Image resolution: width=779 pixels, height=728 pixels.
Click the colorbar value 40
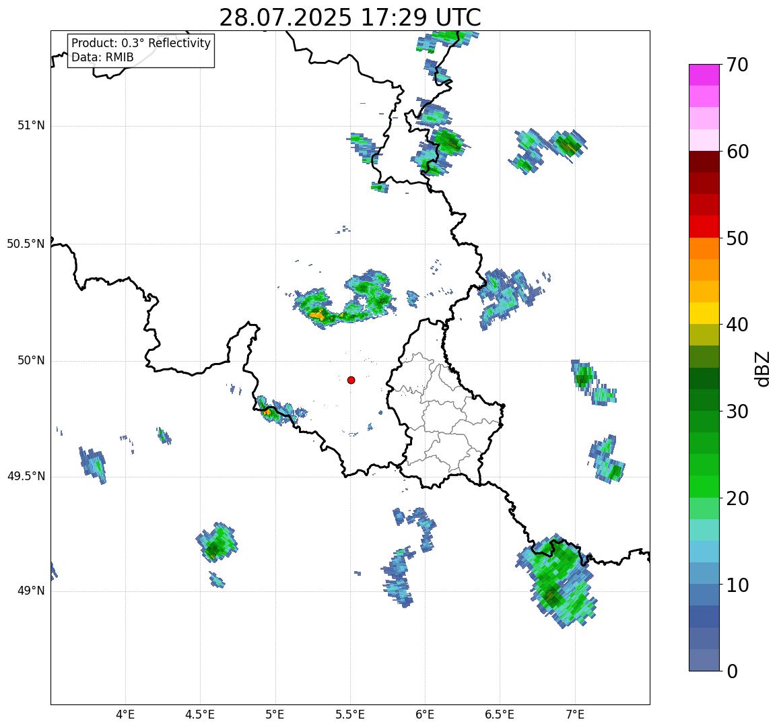[737, 325]
